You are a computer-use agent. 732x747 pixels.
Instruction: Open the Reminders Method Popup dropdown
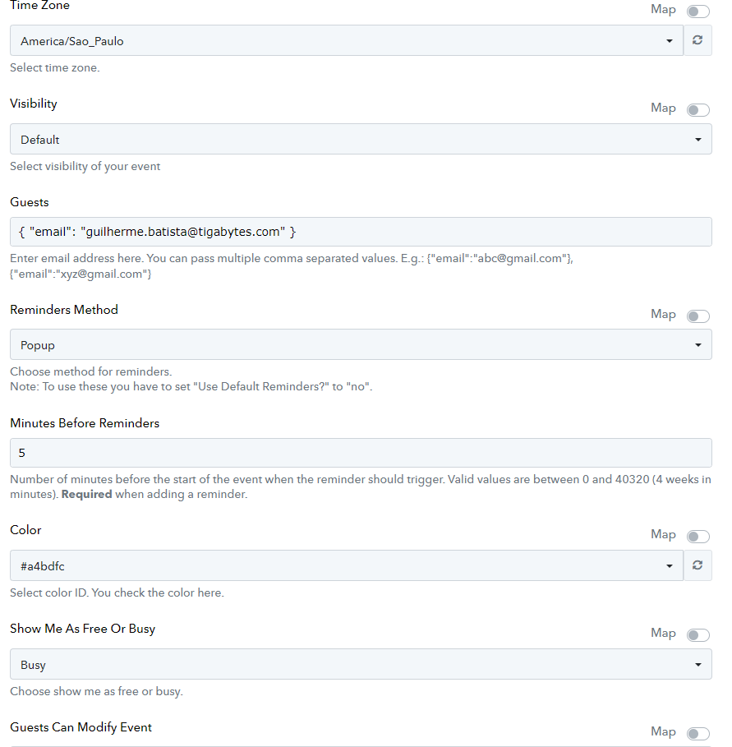(361, 344)
